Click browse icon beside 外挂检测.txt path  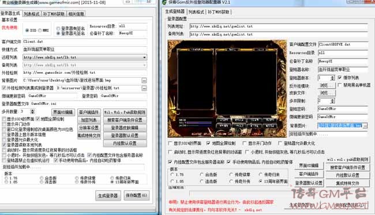(144, 88)
